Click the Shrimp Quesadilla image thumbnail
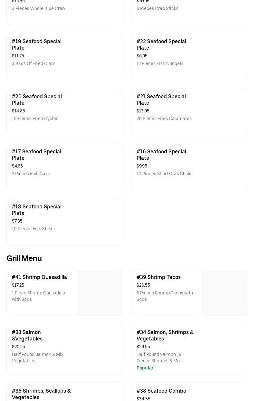The height and width of the screenshot is (401, 259). 100,292
